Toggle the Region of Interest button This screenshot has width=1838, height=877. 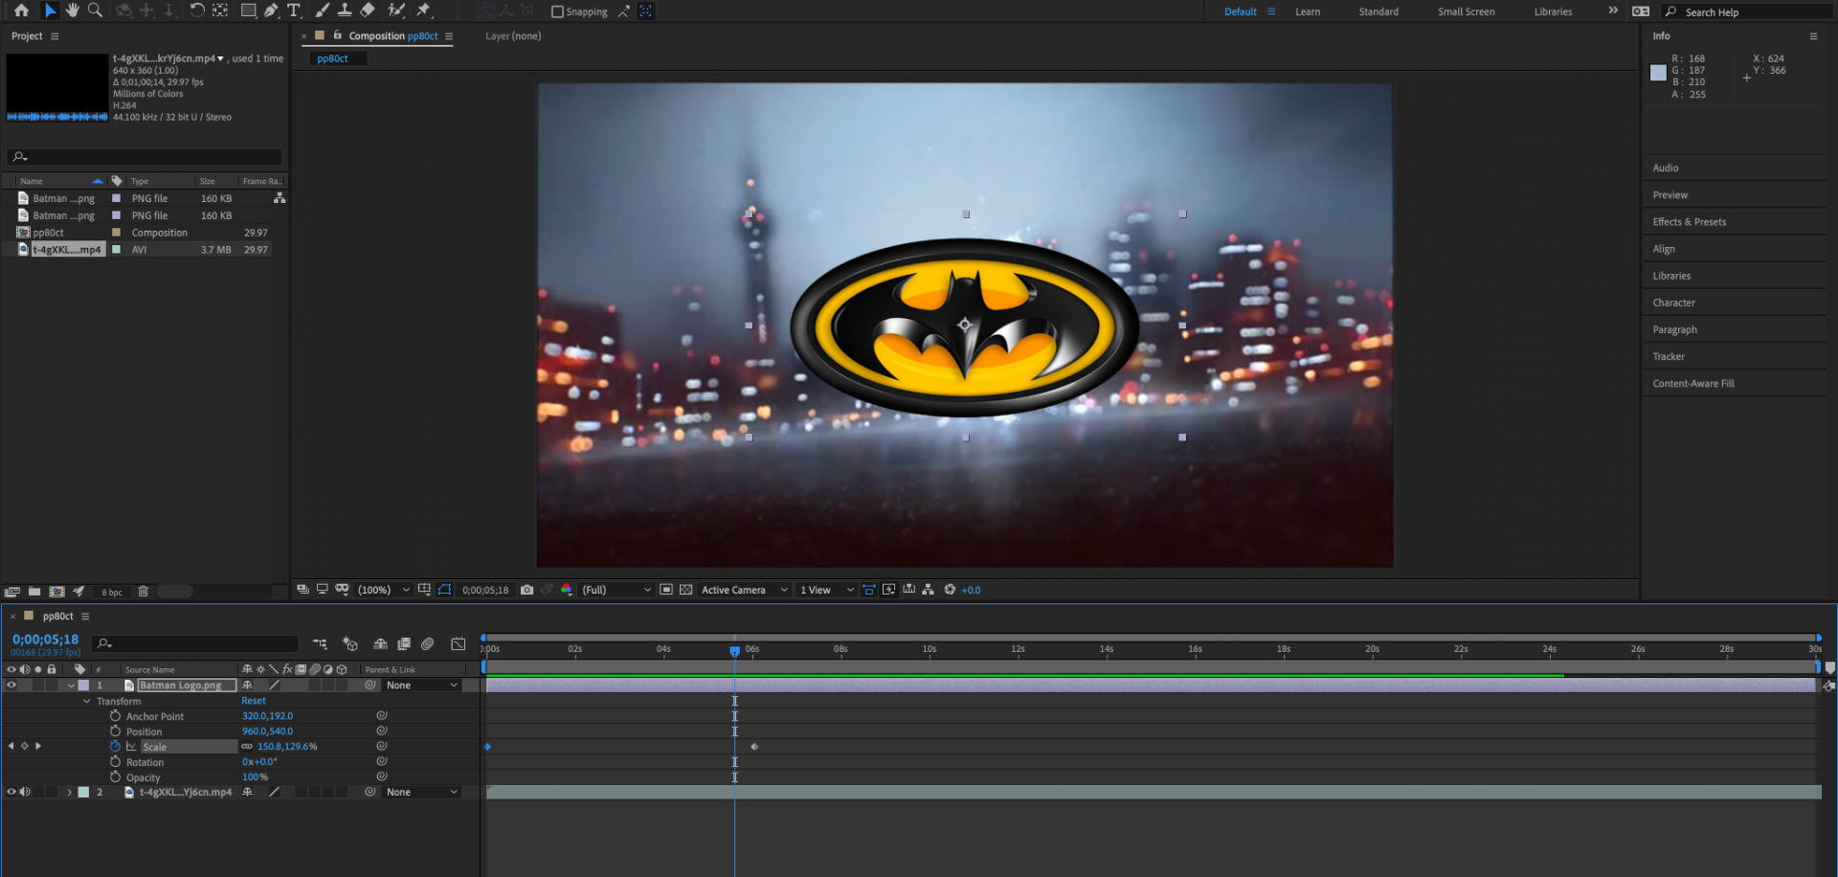coord(666,590)
